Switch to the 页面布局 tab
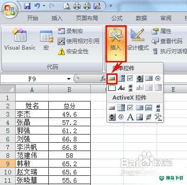 (87, 18)
